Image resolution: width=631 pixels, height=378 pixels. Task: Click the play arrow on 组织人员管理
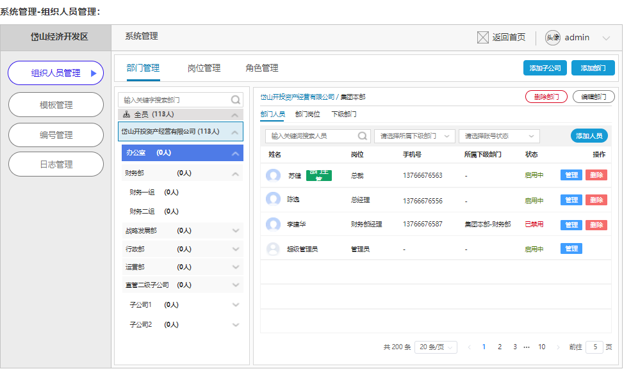point(94,73)
